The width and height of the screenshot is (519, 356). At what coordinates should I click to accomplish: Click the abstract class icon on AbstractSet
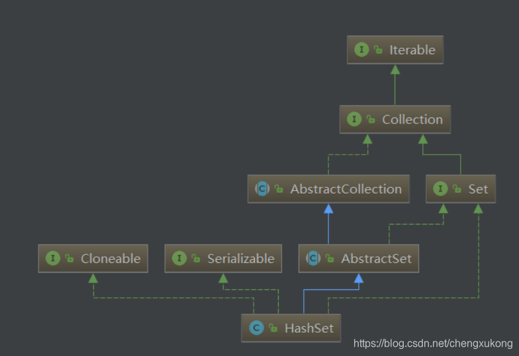313,258
